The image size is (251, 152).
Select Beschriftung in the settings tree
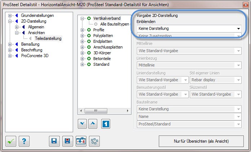pos(32,50)
